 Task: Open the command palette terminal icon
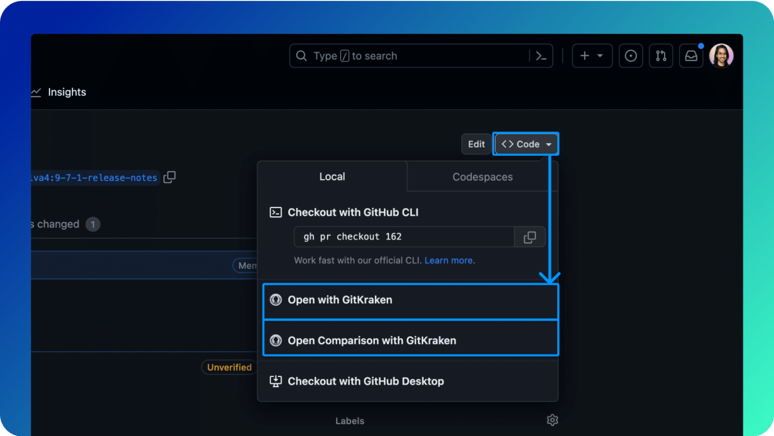click(x=541, y=56)
